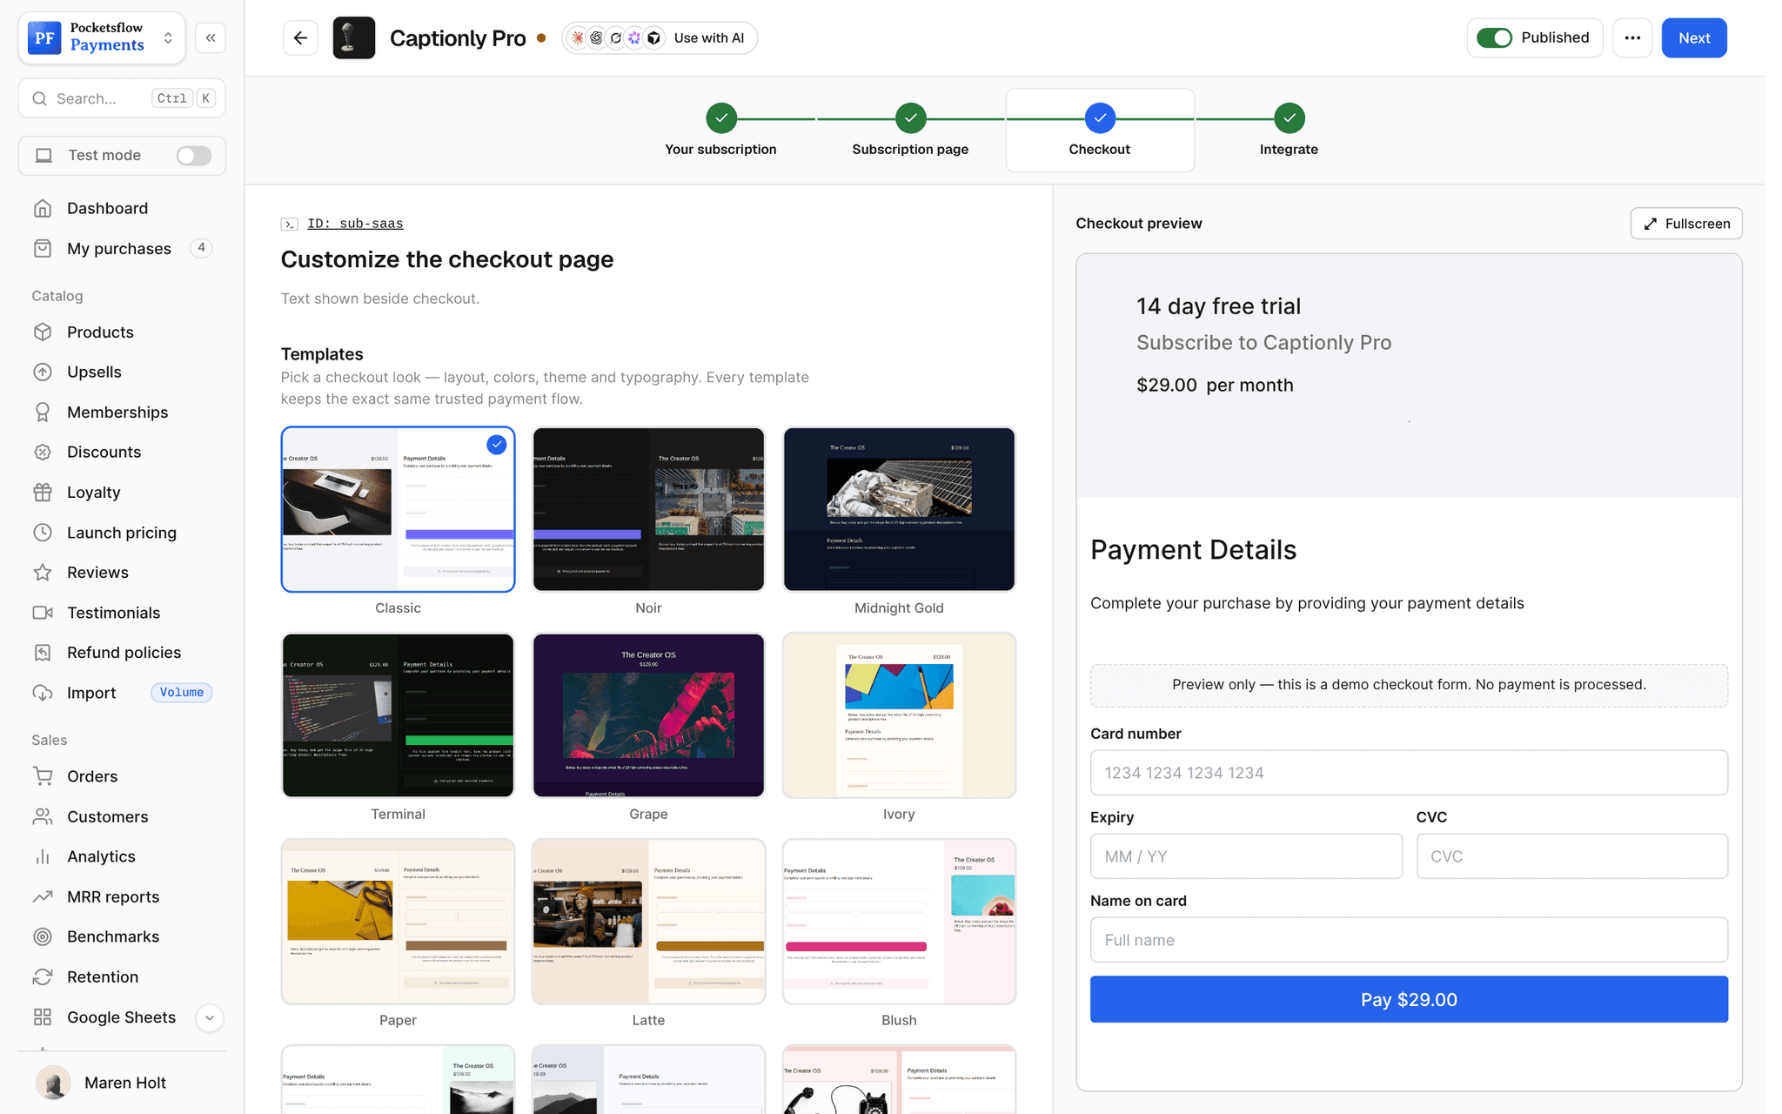Screen dimensions: 1782x1114
Task: Select the Checkout step
Action: tap(1100, 131)
